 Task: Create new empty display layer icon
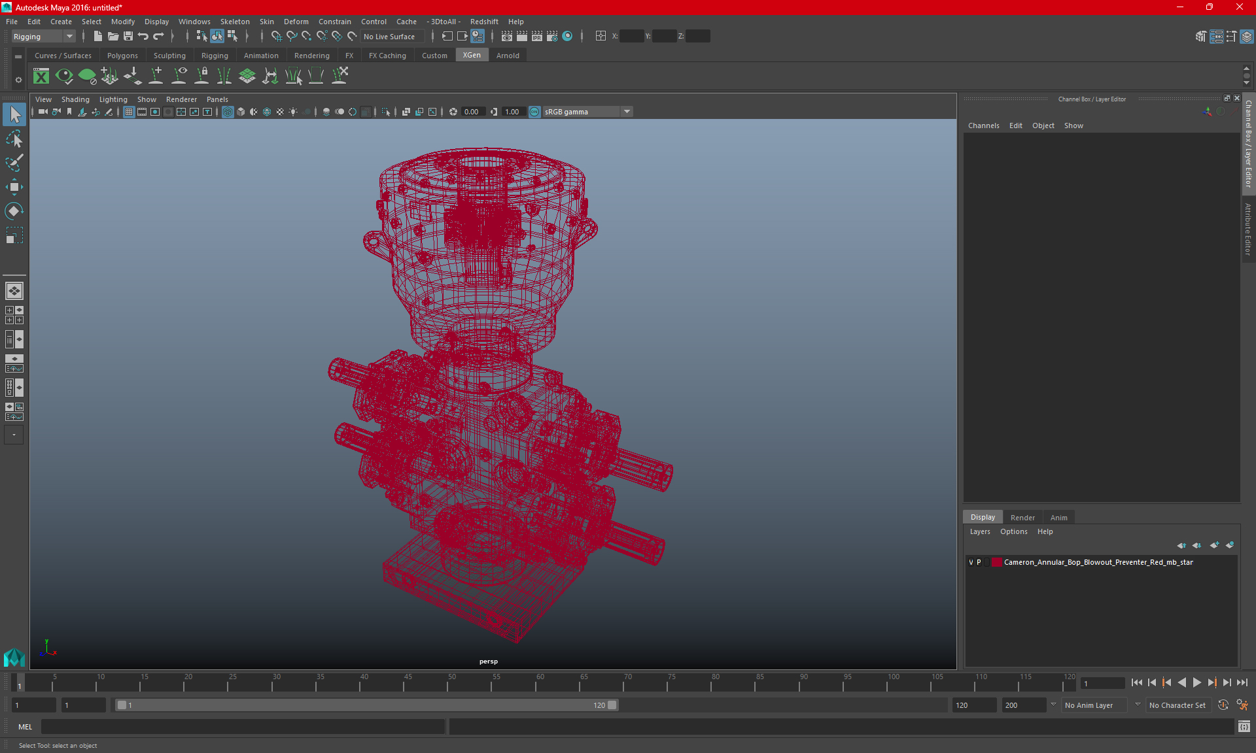(1214, 545)
